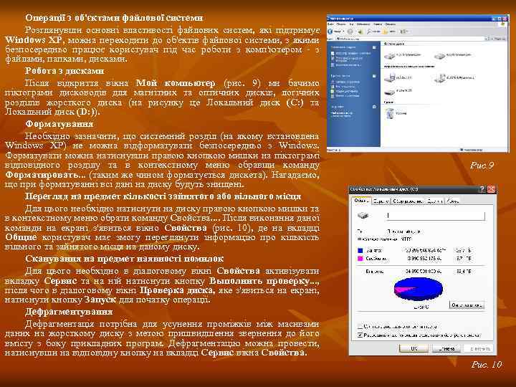Click OK in the Properties dialog

(414, 348)
